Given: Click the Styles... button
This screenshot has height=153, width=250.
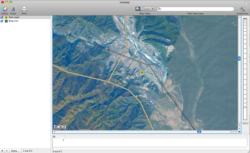Looking at the screenshot, I should (15, 151).
